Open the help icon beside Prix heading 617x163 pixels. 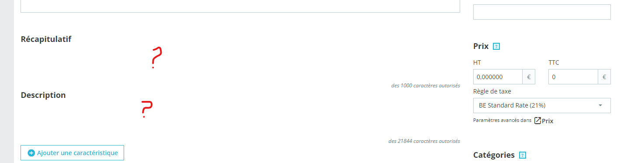coord(496,46)
